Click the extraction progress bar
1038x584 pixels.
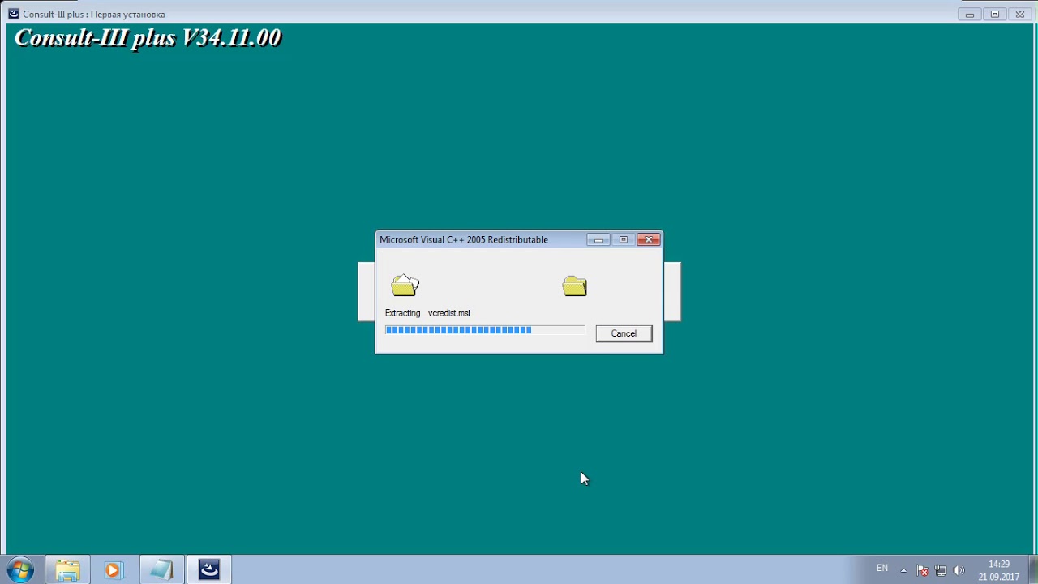coord(485,330)
